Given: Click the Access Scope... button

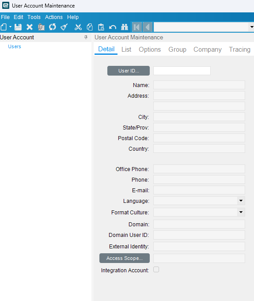Looking at the screenshot, I should 125,258.
